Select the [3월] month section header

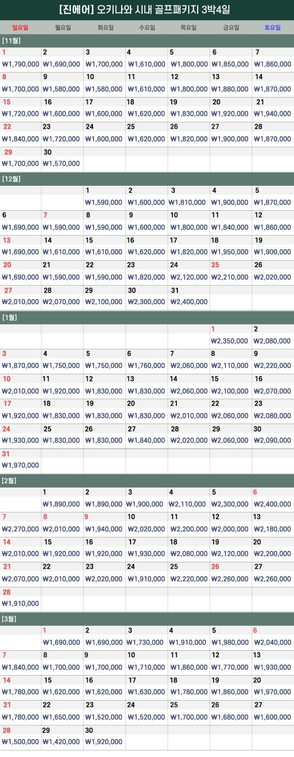point(147,619)
